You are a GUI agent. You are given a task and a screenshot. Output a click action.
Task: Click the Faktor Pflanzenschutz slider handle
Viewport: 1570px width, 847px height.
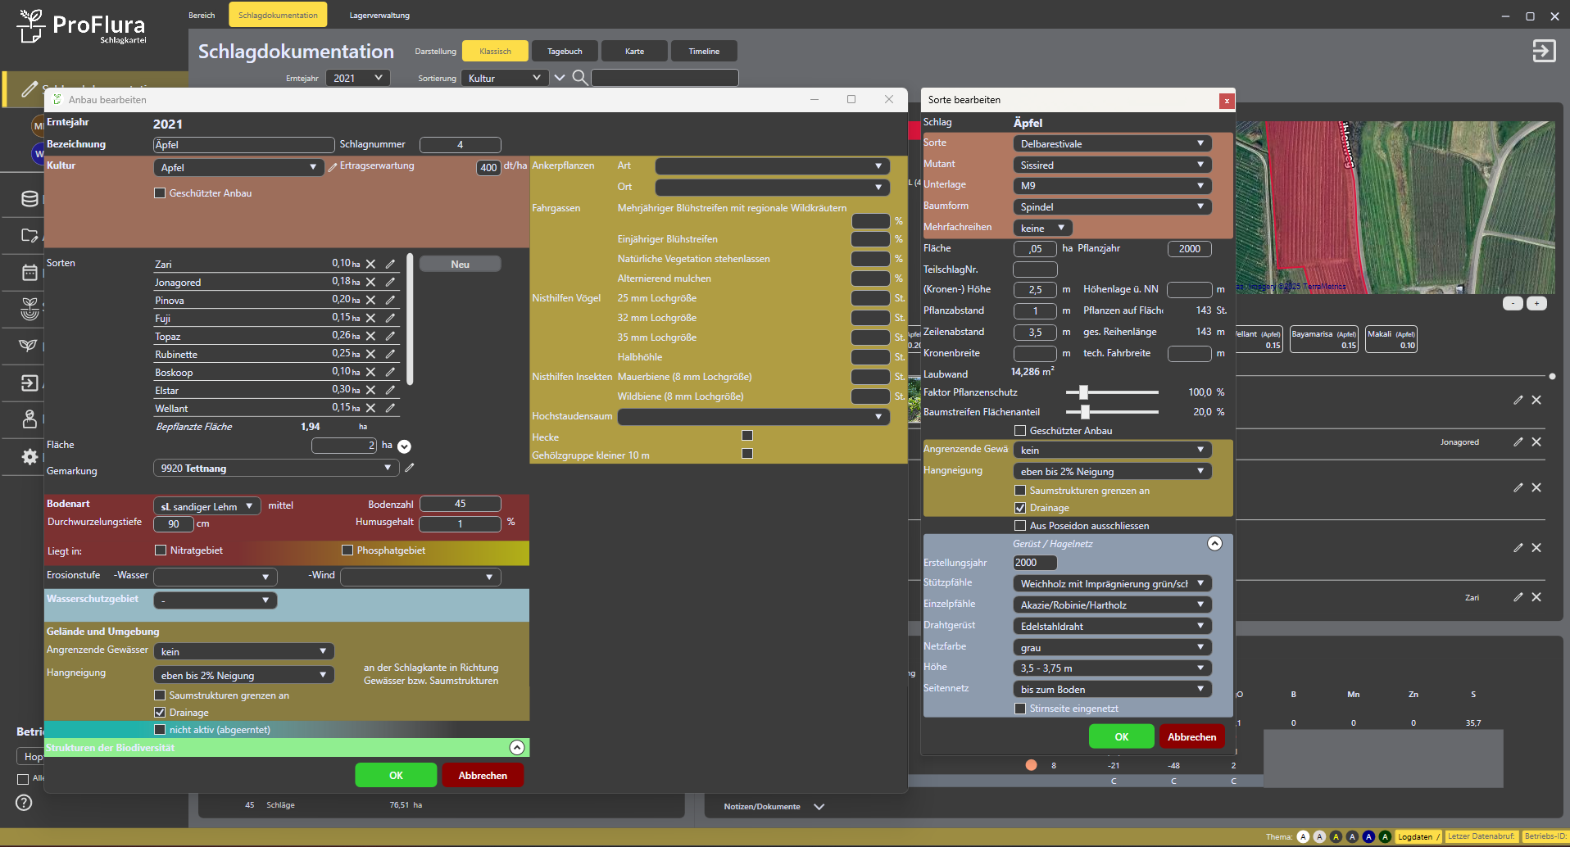tap(1083, 392)
